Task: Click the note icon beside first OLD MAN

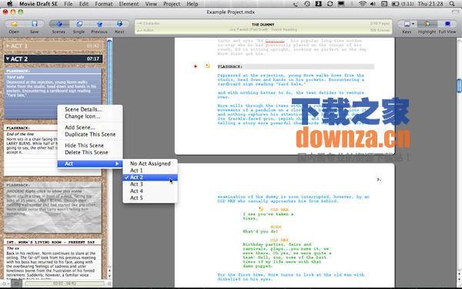Action: pyautogui.click(x=261, y=209)
